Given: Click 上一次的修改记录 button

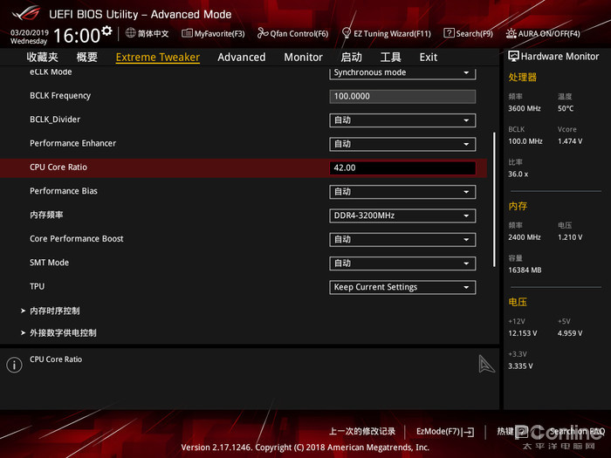Looking at the screenshot, I should pyautogui.click(x=362, y=432).
